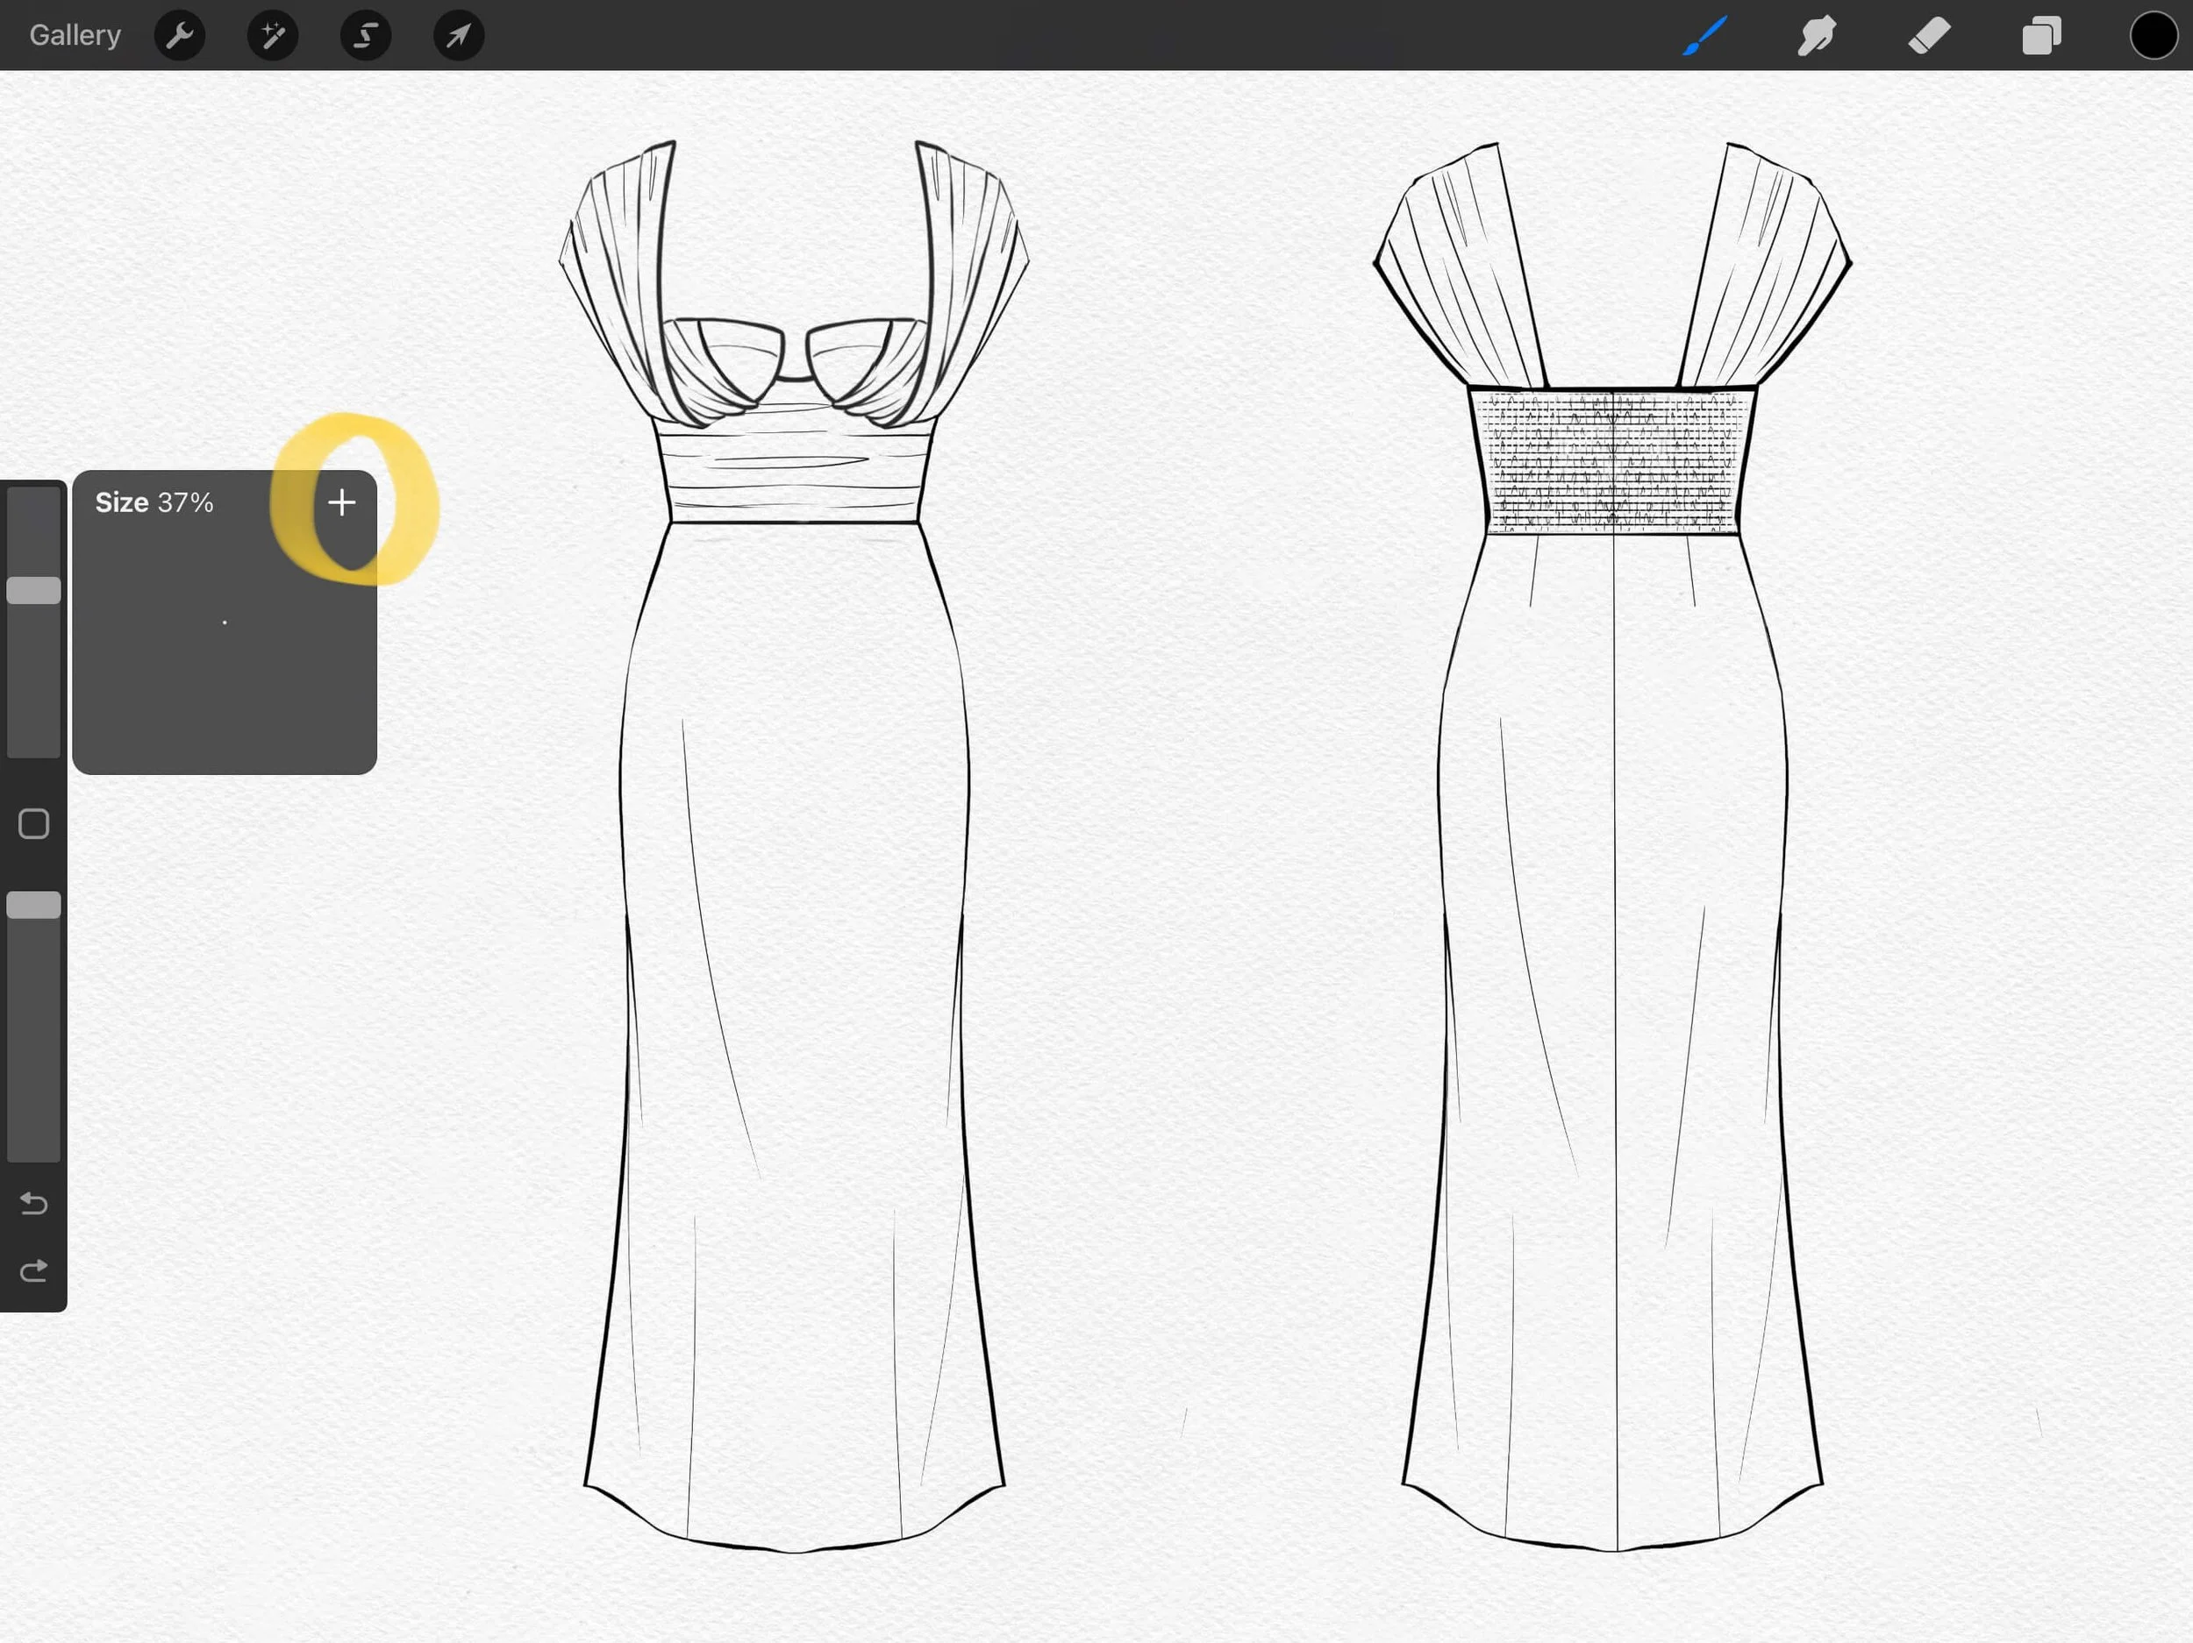Viewport: 2193px width, 1643px height.
Task: Undo the last stroke
Action: (x=33, y=1203)
